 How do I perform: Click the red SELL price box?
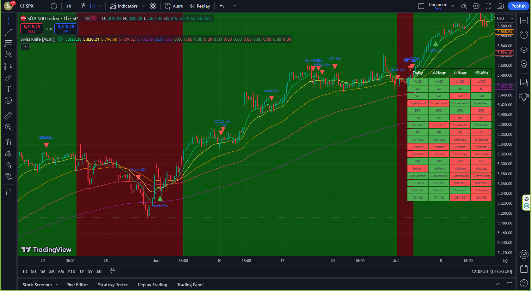[x=32, y=29]
